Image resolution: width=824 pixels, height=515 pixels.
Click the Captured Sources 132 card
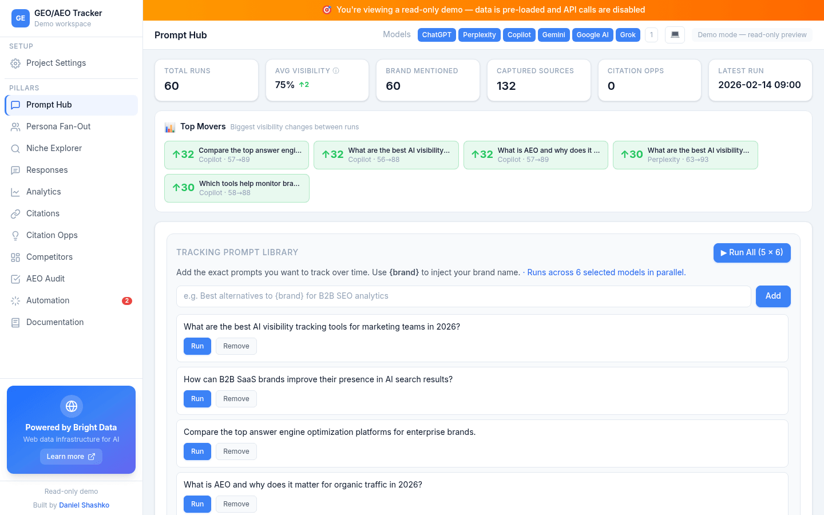click(539, 80)
